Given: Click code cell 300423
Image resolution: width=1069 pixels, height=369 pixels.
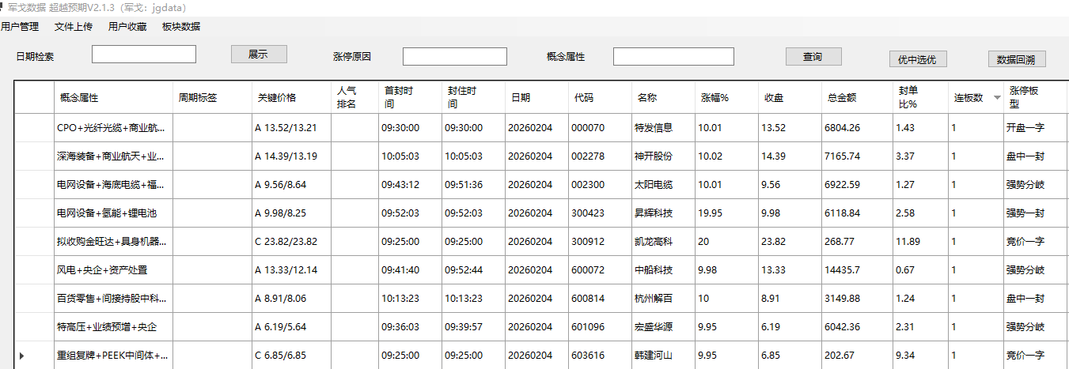Looking at the screenshot, I should [600, 213].
